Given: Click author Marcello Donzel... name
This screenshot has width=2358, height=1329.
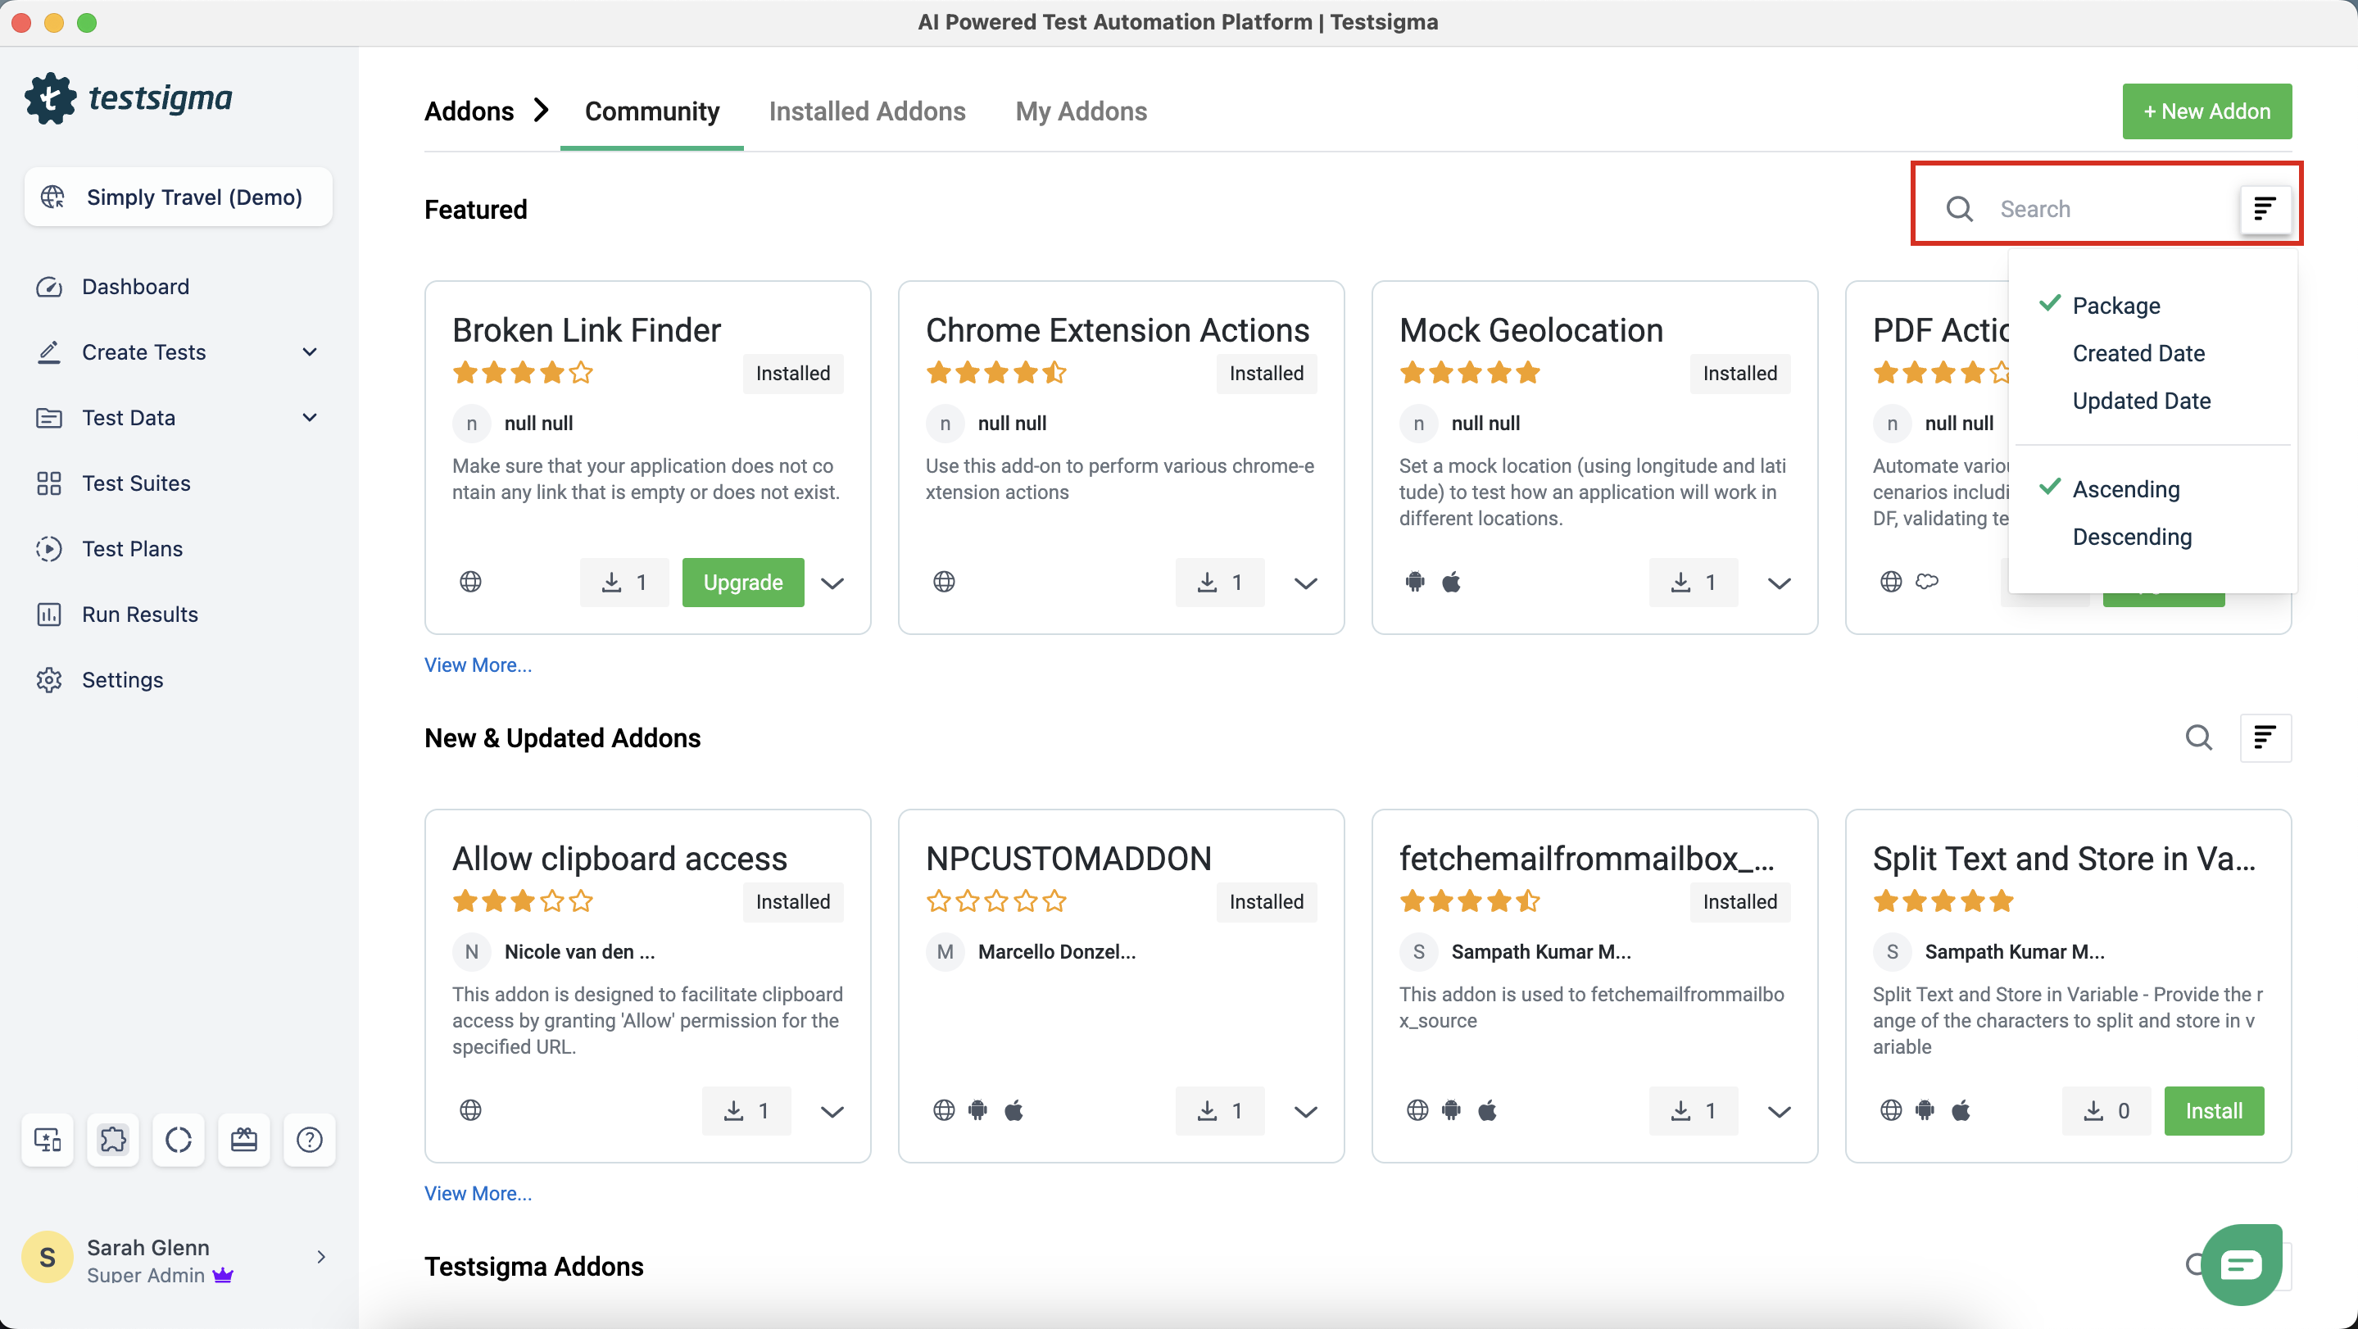Looking at the screenshot, I should [1056, 952].
